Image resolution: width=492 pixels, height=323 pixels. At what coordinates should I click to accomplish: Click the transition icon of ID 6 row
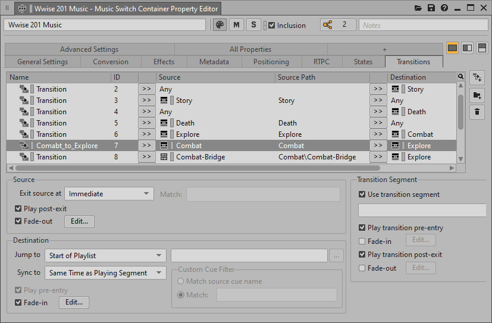pos(24,134)
